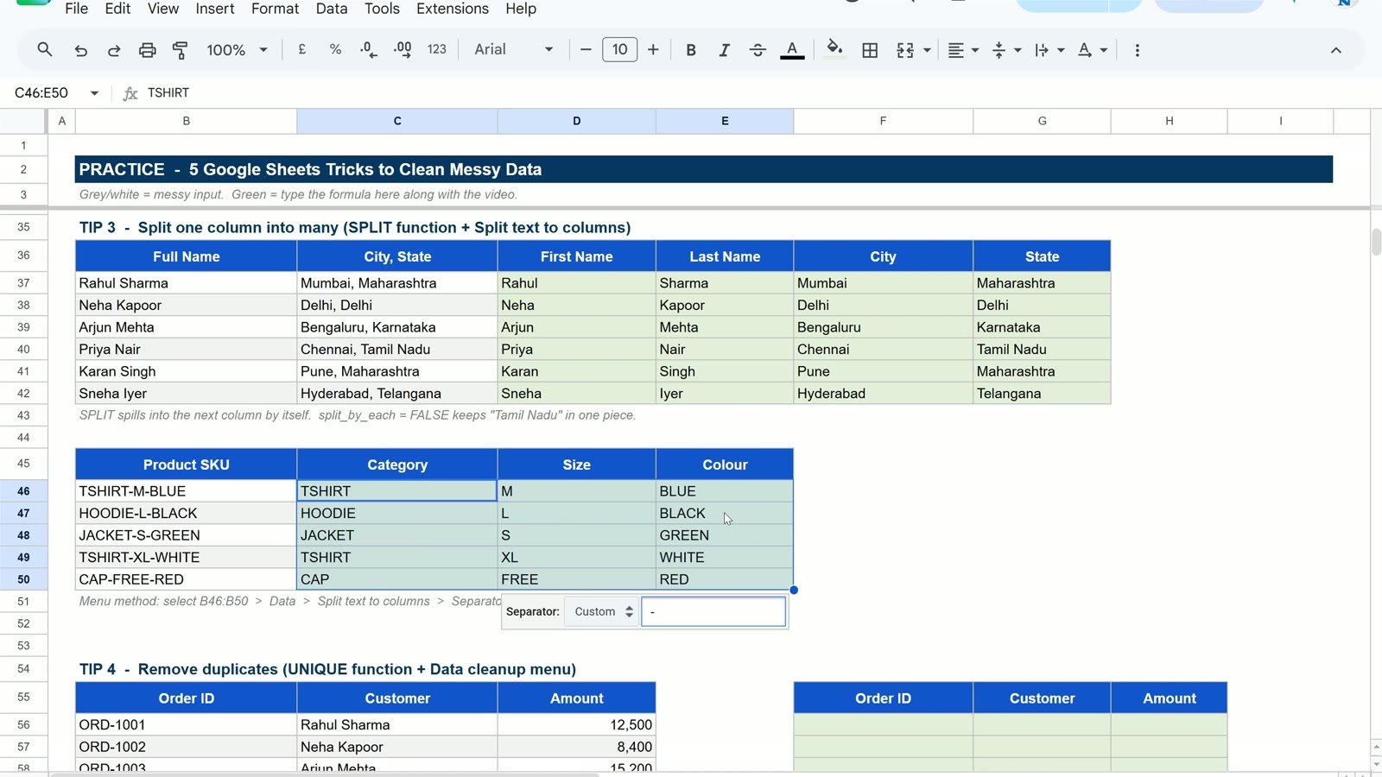1382x777 pixels.
Task: Open the Tools menu
Action: point(382,9)
